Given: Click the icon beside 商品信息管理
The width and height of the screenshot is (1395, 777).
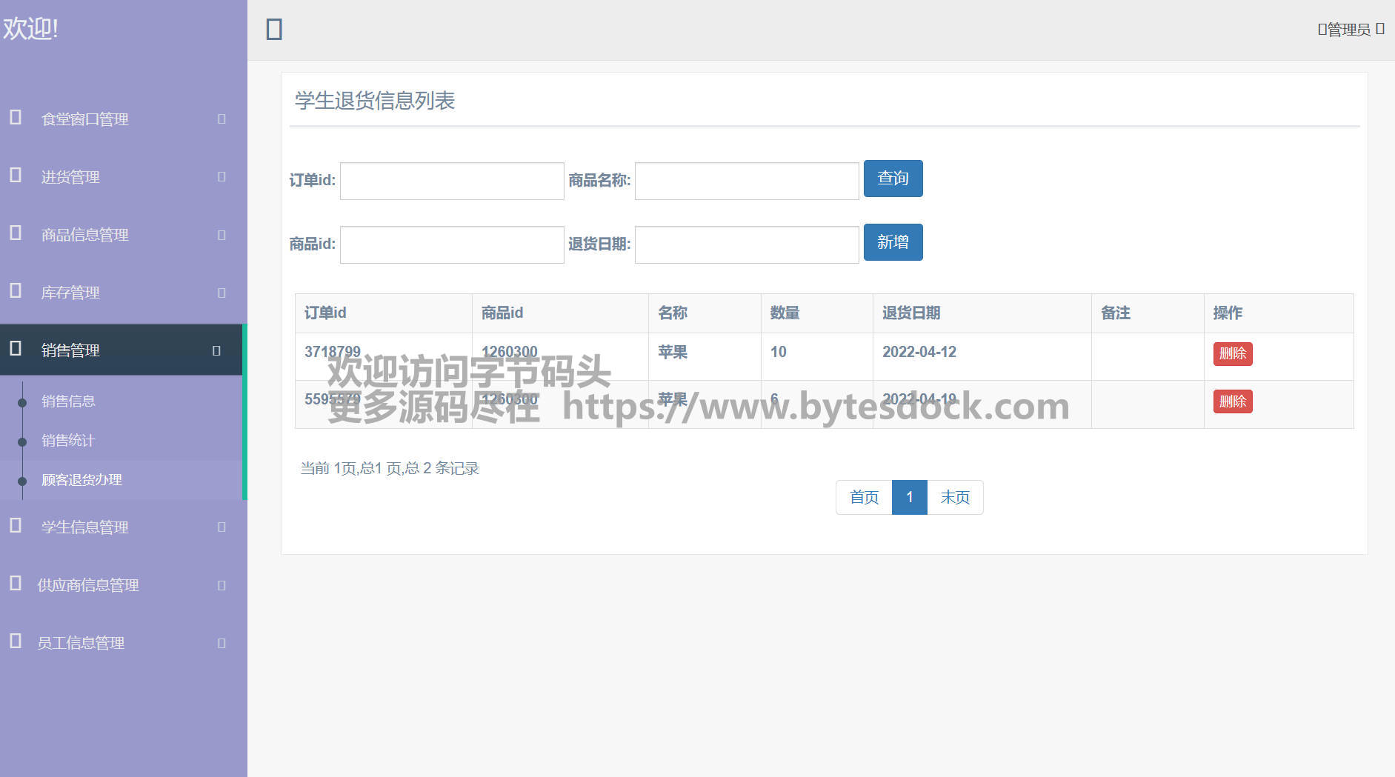Looking at the screenshot, I should 16,233.
